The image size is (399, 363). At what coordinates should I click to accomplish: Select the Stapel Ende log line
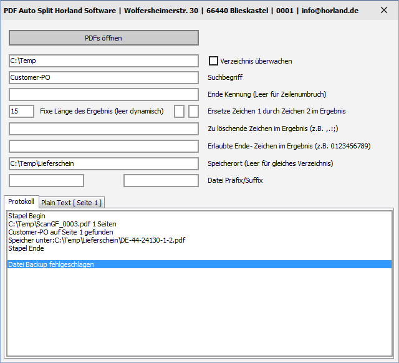199,248
